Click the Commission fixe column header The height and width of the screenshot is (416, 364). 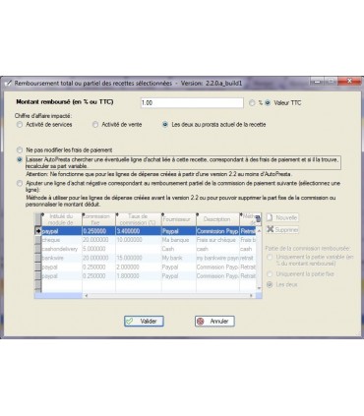click(x=98, y=219)
